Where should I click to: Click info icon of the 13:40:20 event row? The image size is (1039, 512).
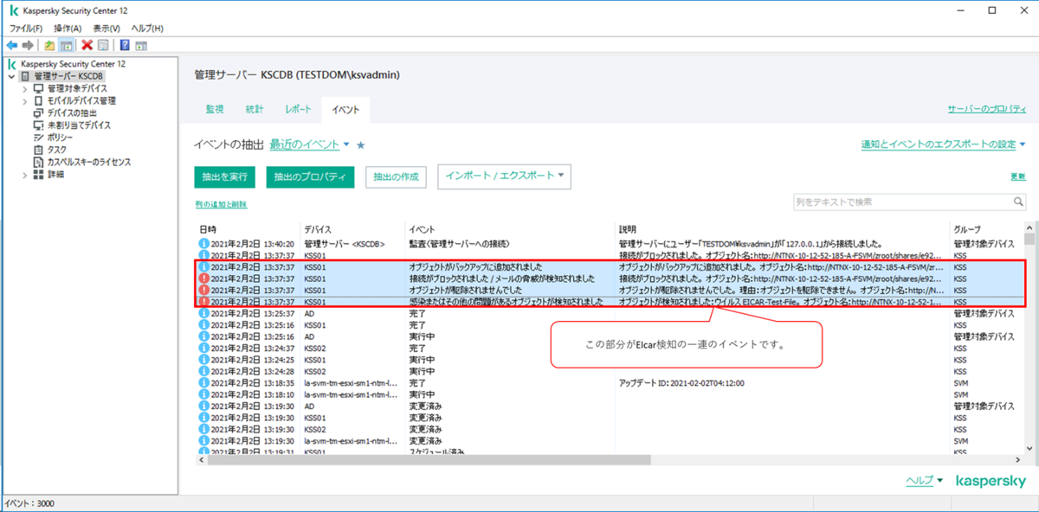point(204,244)
